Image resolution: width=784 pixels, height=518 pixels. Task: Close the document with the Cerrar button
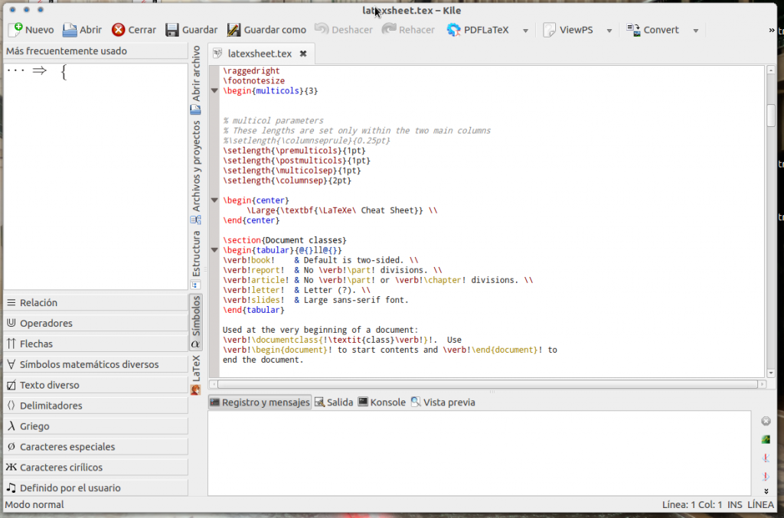tap(133, 30)
